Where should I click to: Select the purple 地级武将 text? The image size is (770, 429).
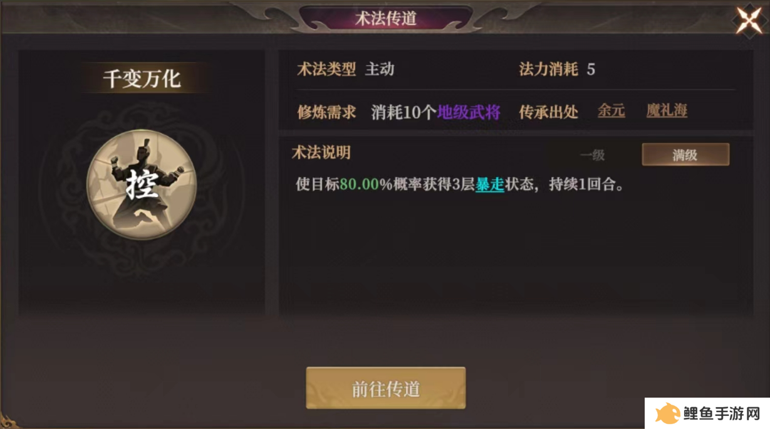[x=468, y=112]
